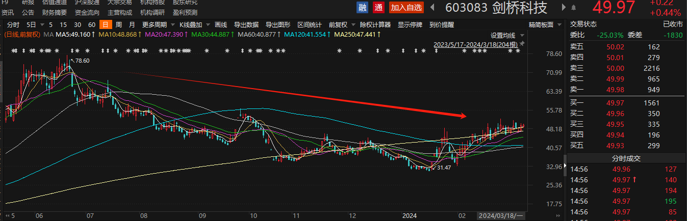687x221 pixels.
Task: Select the 周 weekly period
Action: pos(118,25)
